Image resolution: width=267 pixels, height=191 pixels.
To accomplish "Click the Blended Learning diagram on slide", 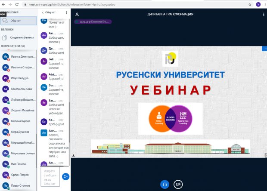I will pos(171,119).
